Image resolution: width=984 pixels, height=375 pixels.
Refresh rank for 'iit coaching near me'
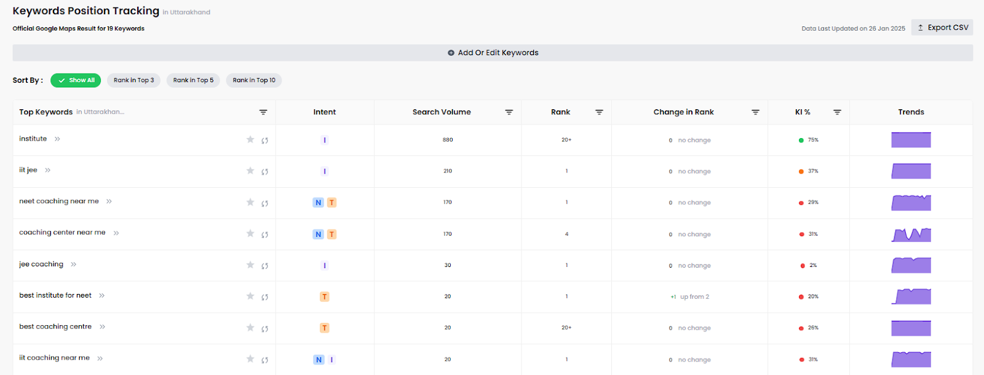point(265,360)
